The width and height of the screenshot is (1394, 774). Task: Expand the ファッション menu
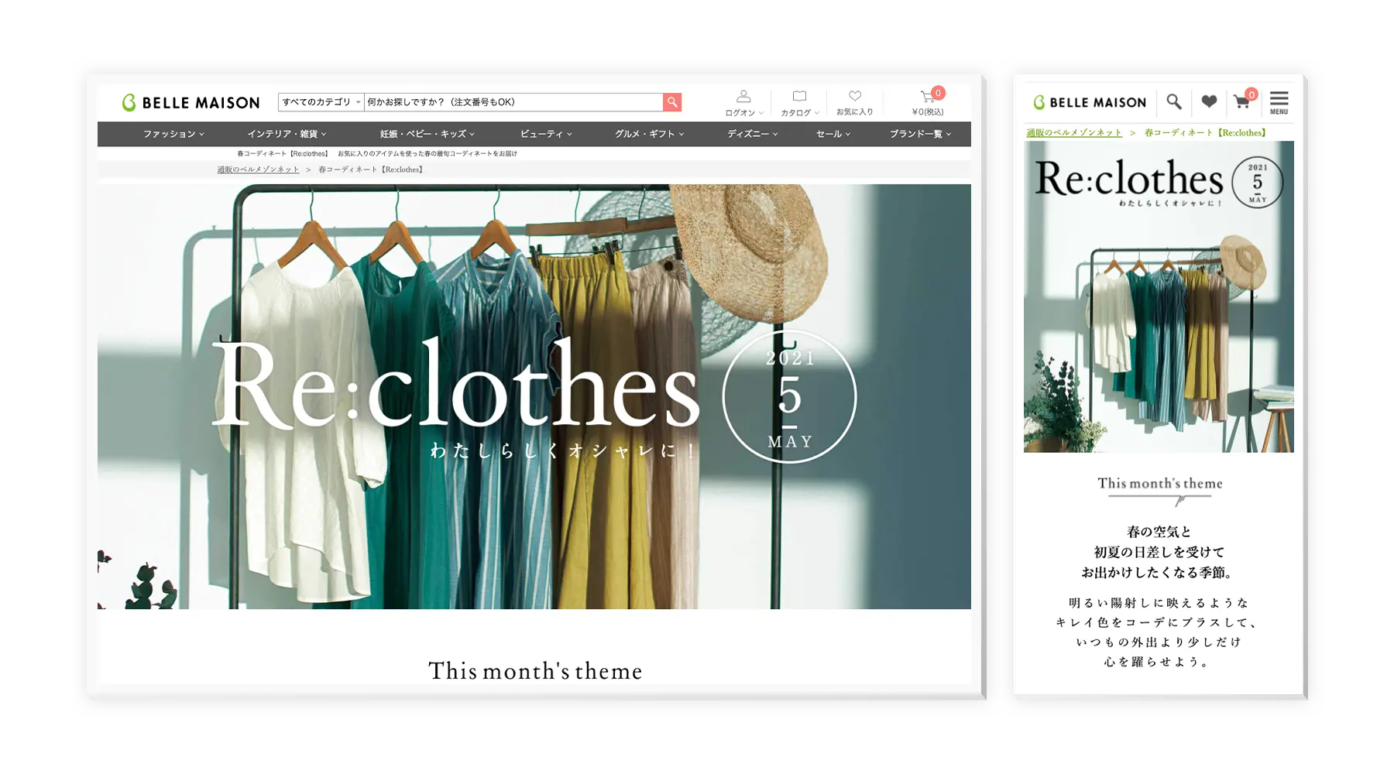(173, 134)
